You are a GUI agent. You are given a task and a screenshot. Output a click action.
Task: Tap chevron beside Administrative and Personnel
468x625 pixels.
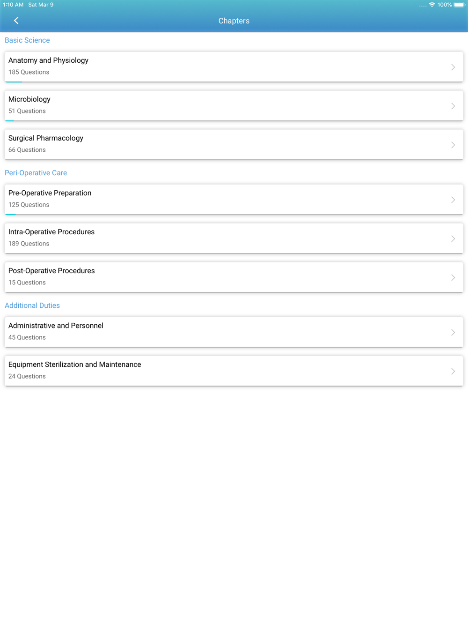[453, 332]
